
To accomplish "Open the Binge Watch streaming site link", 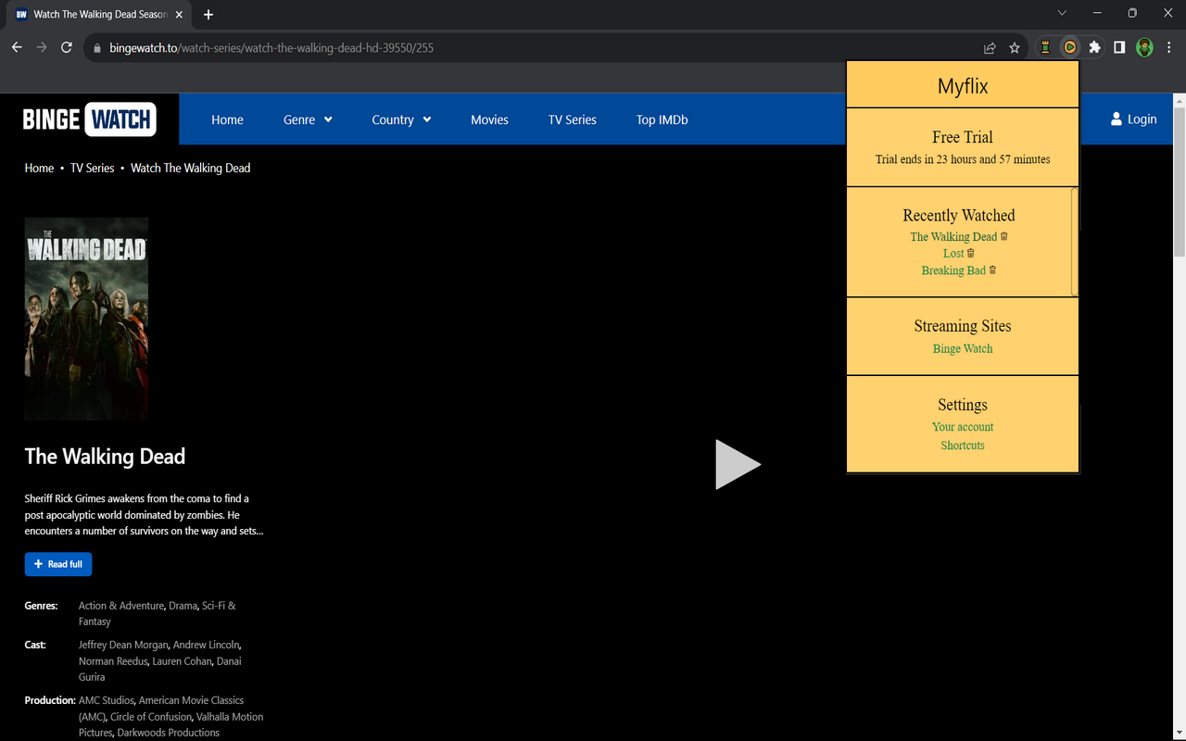I will click(x=963, y=348).
